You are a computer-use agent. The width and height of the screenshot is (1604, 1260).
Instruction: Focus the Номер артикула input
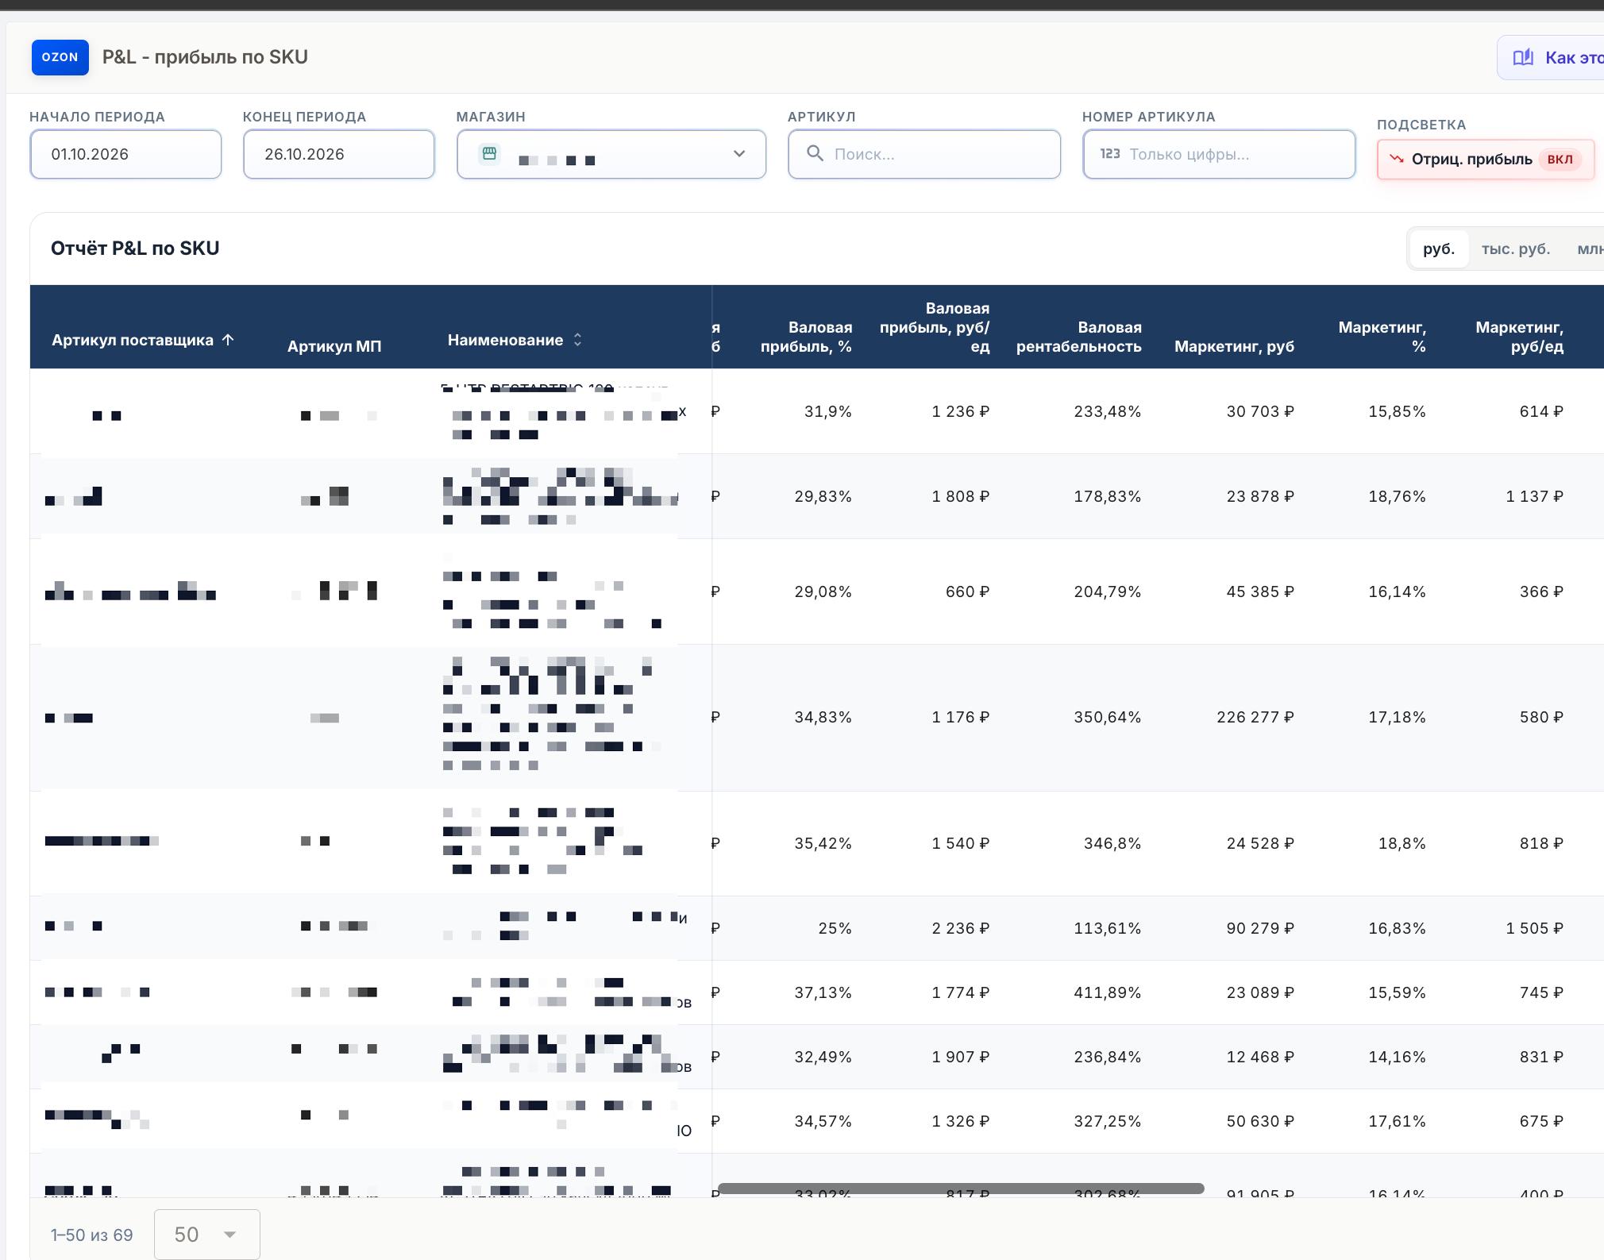click(x=1219, y=154)
